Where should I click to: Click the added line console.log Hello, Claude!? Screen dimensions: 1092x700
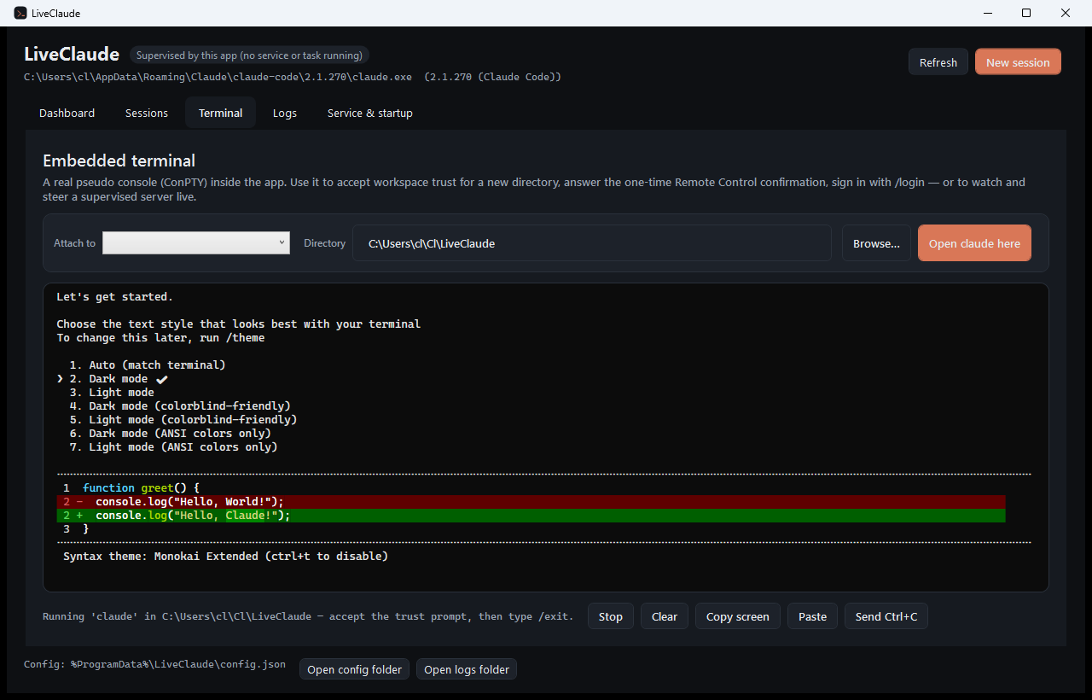531,515
